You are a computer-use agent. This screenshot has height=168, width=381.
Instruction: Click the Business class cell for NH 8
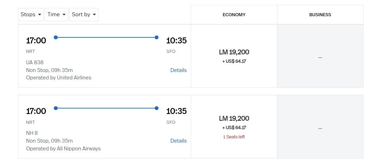[320, 127]
